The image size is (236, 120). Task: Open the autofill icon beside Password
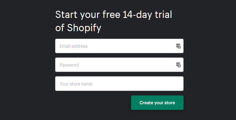178,65
